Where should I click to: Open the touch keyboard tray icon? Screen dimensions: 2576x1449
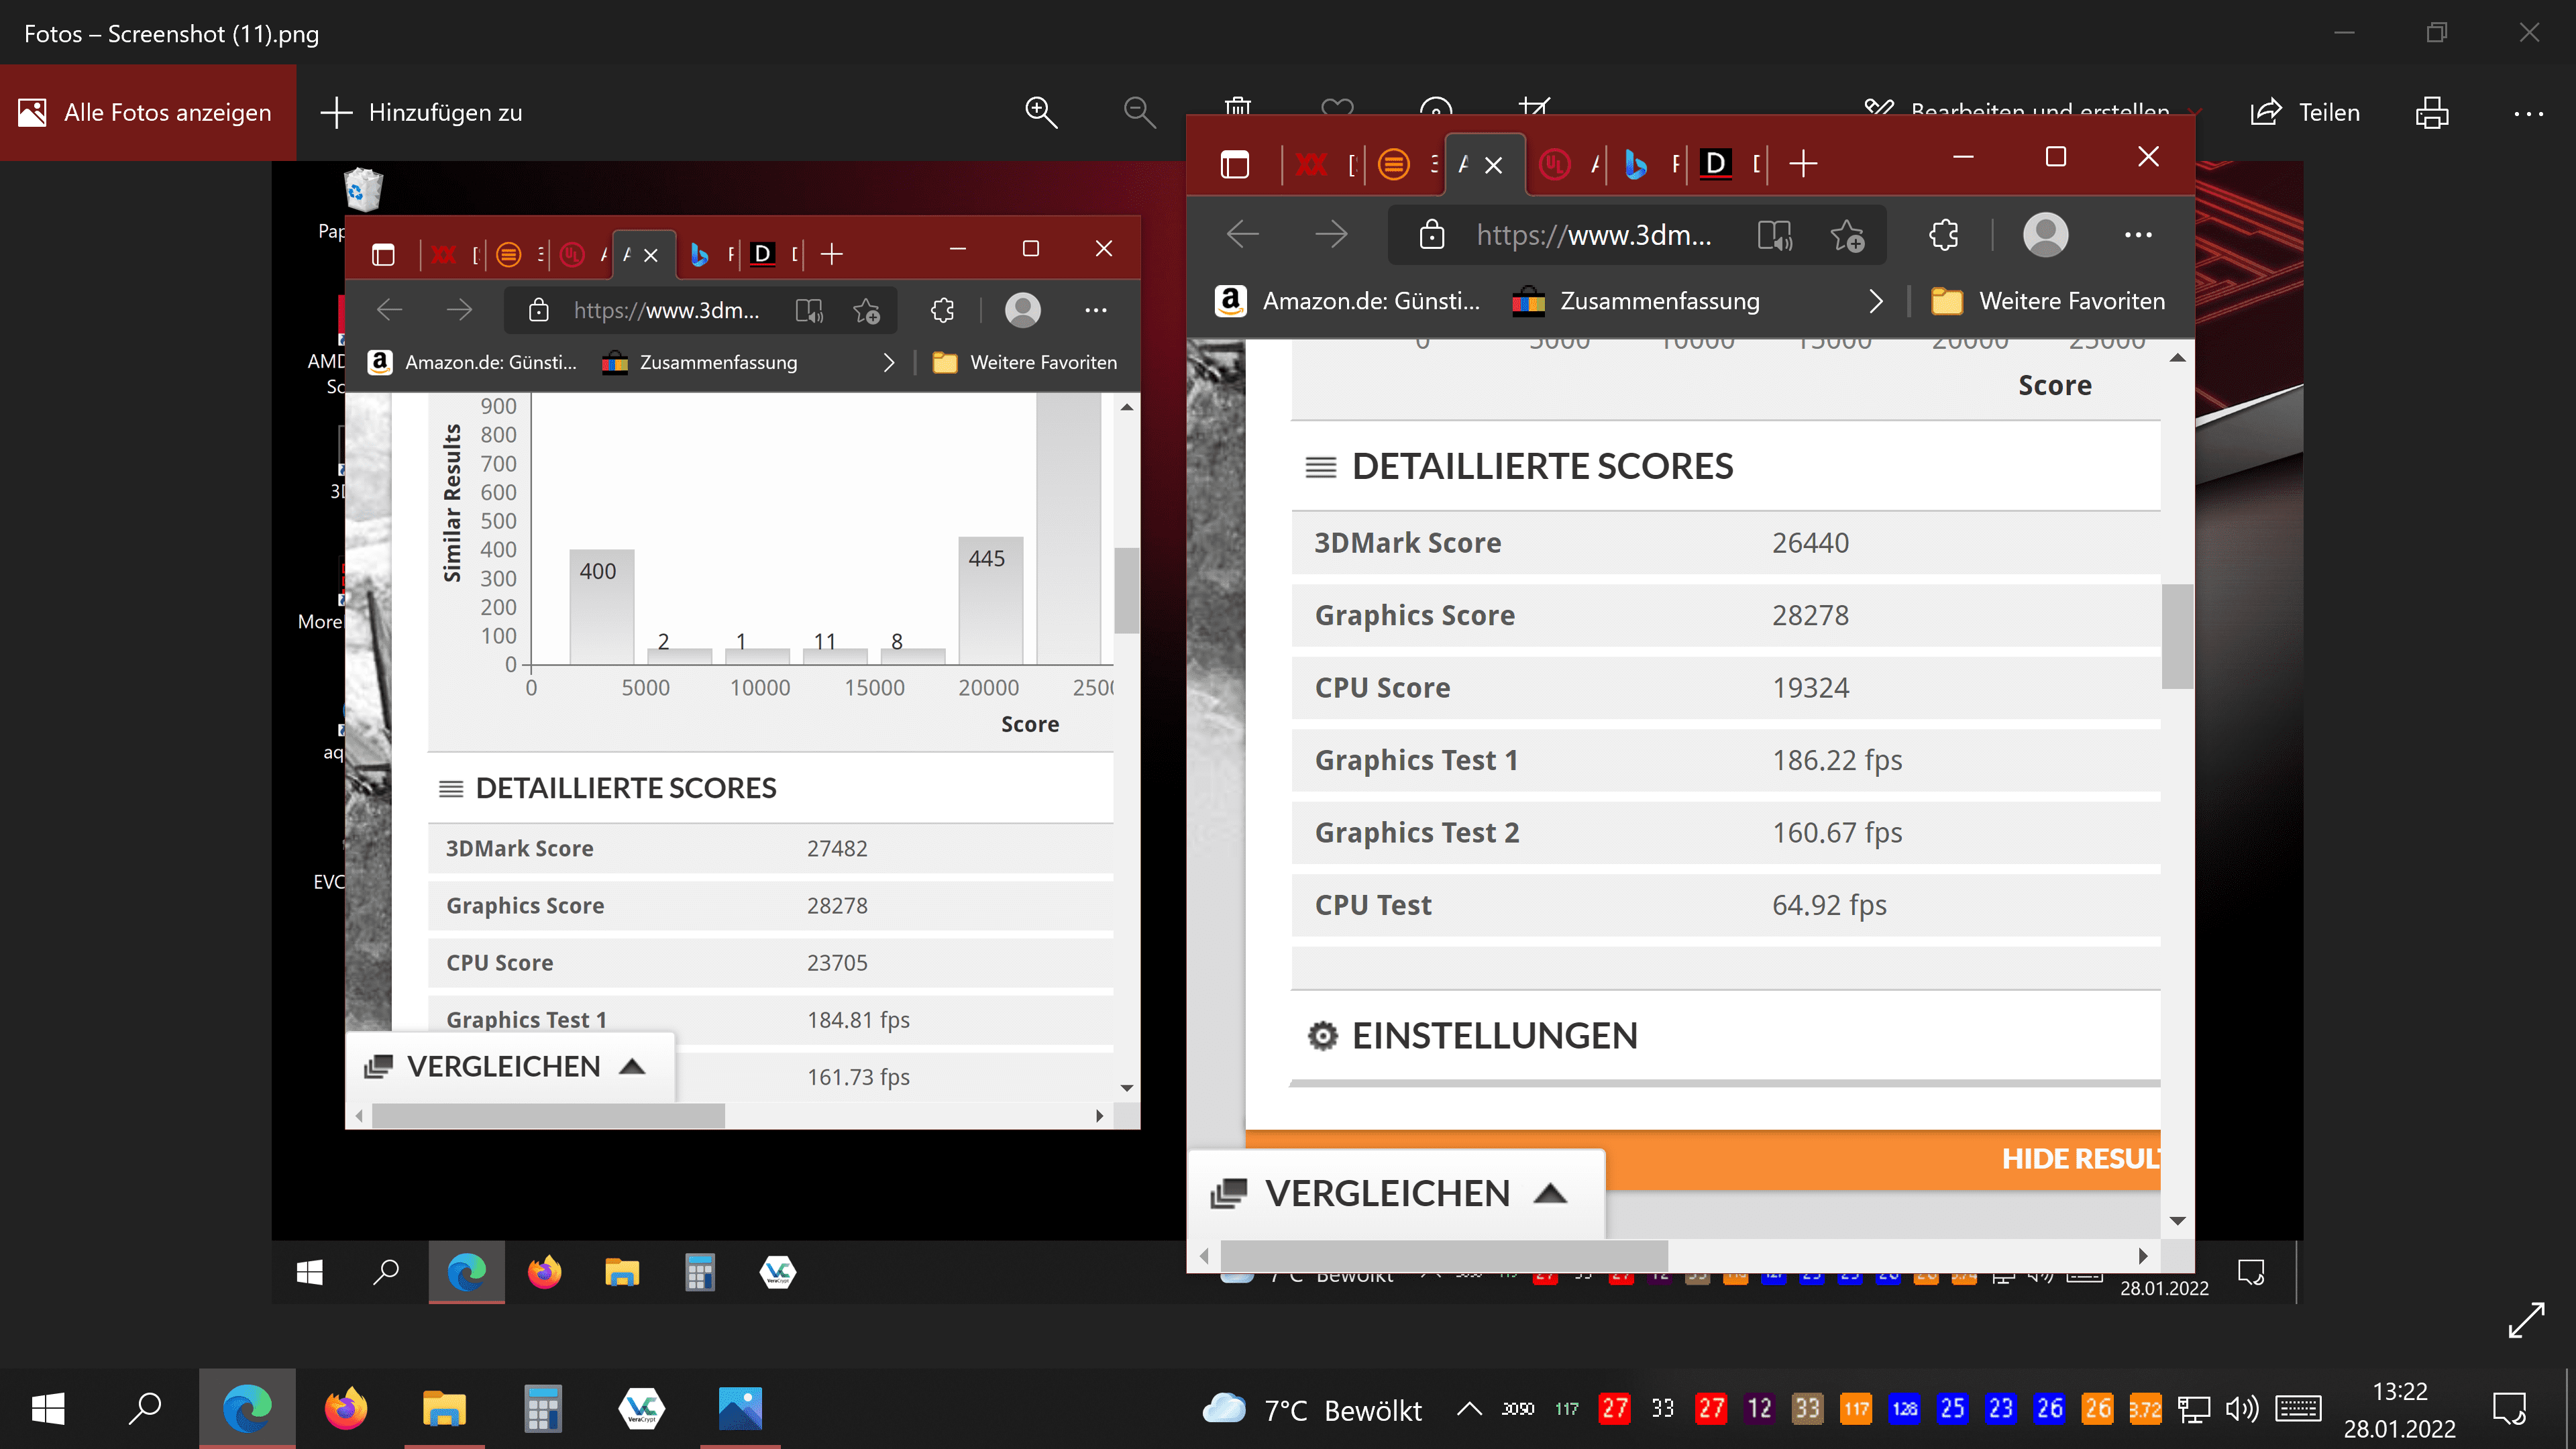pos(2298,1409)
